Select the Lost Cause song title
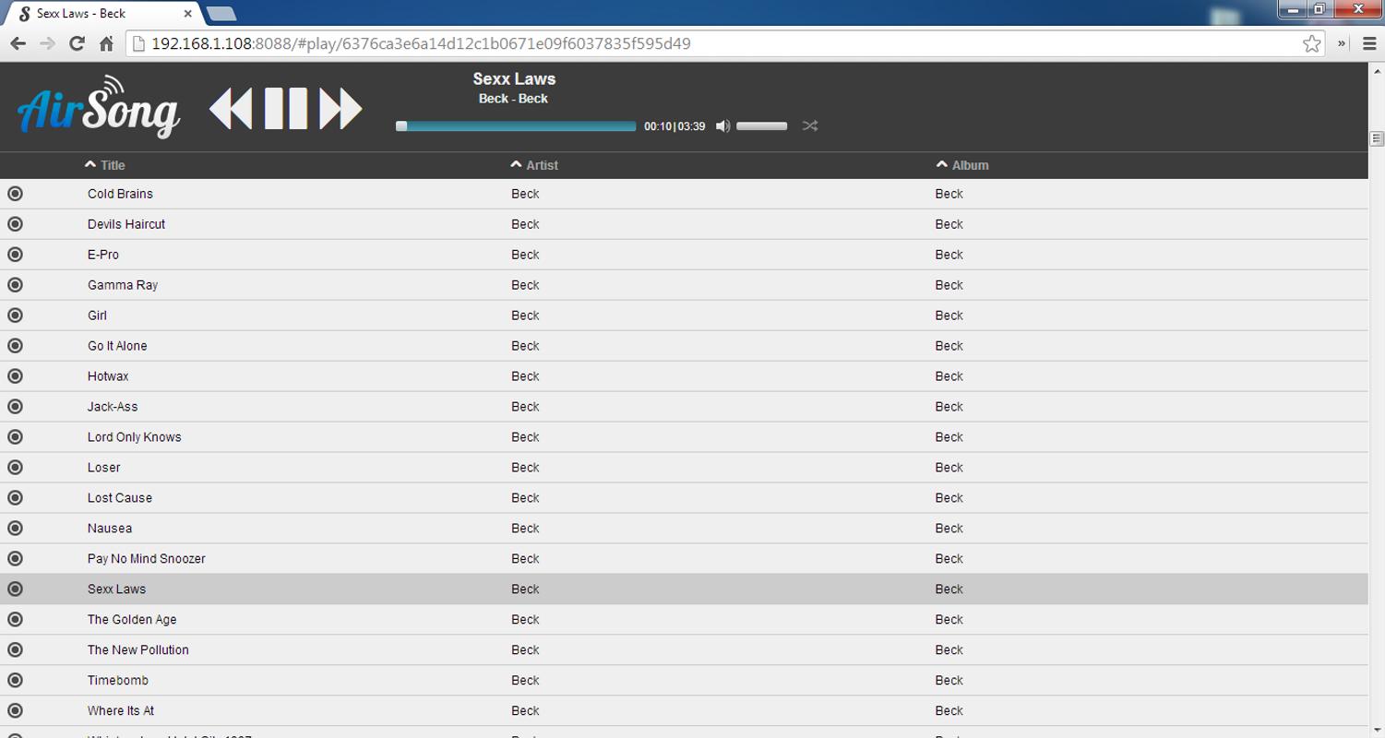The height and width of the screenshot is (738, 1385). (x=120, y=498)
